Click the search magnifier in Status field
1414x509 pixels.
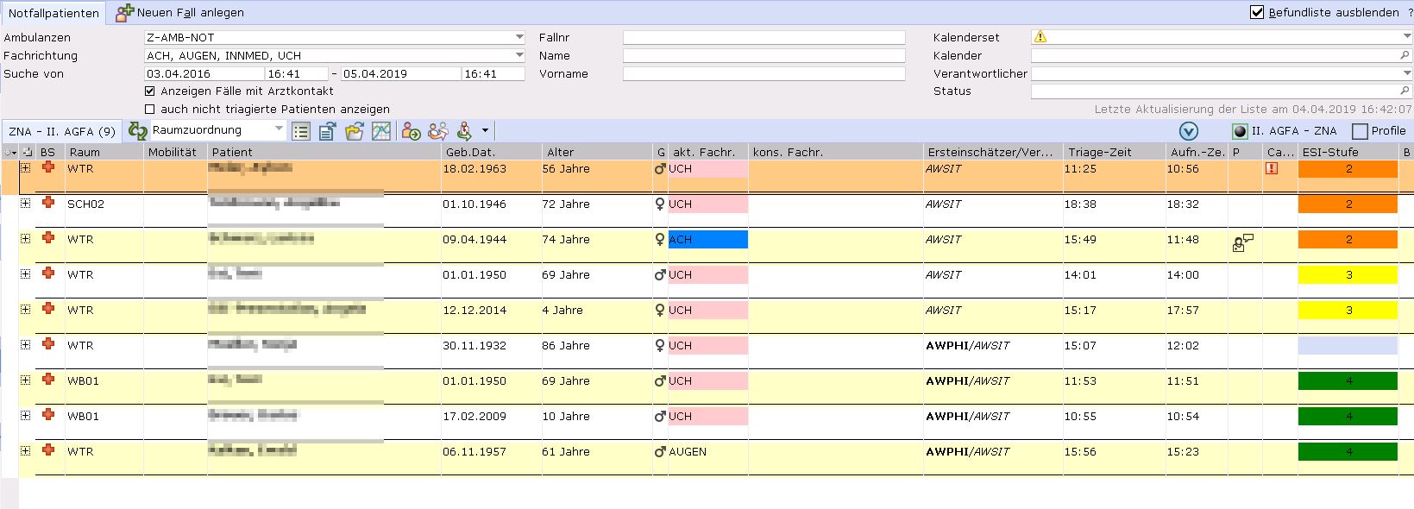(x=1405, y=91)
